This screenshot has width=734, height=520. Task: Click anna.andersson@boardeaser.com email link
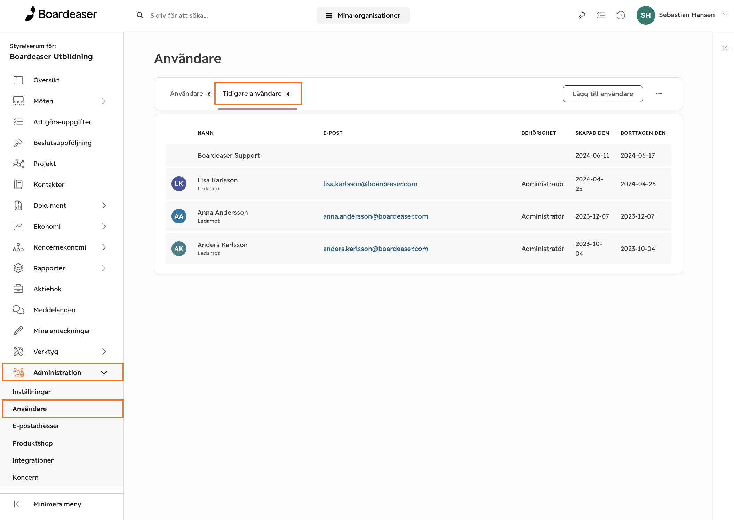click(375, 216)
